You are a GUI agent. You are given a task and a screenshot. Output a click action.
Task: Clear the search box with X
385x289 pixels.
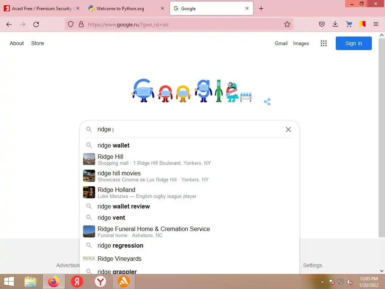tap(288, 129)
